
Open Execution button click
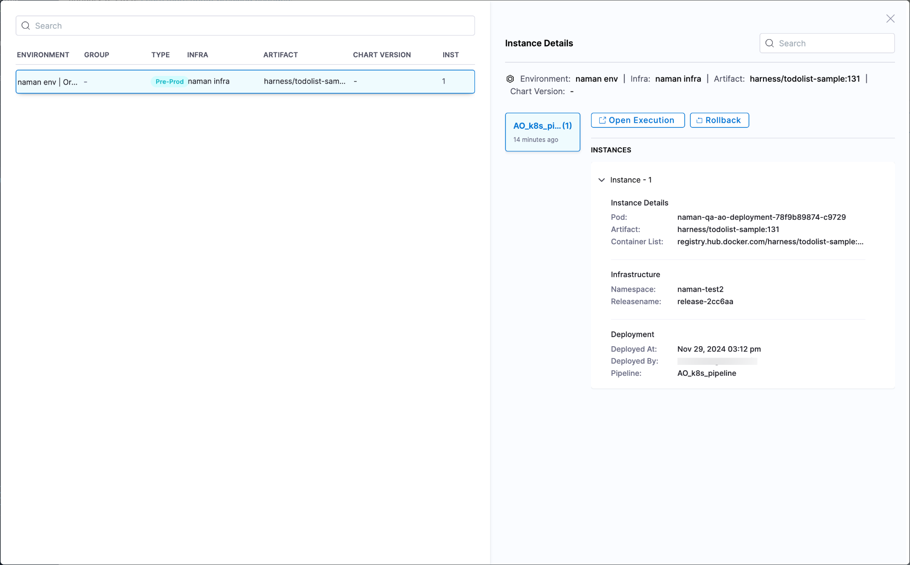click(x=637, y=121)
